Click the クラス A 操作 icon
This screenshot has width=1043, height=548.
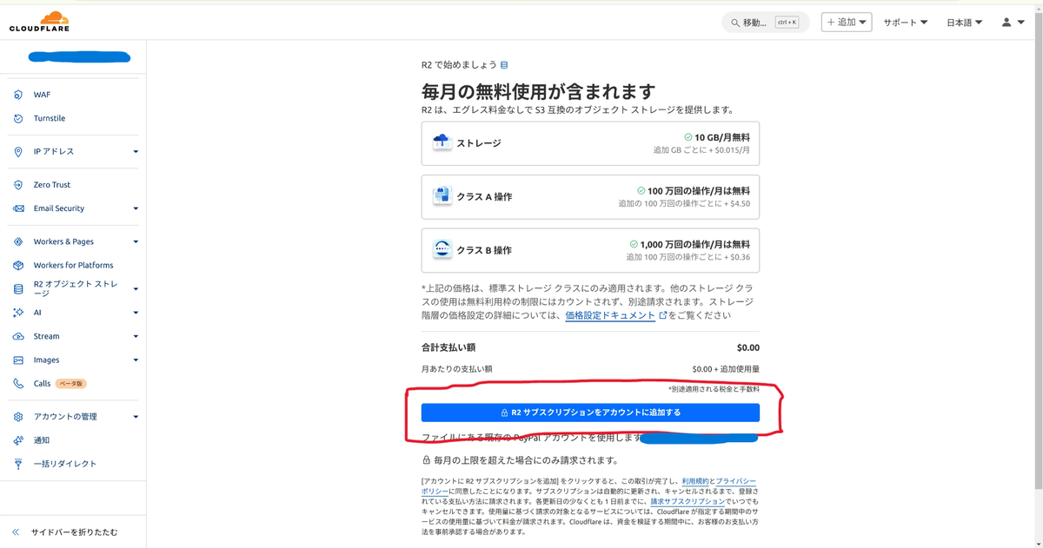click(442, 196)
